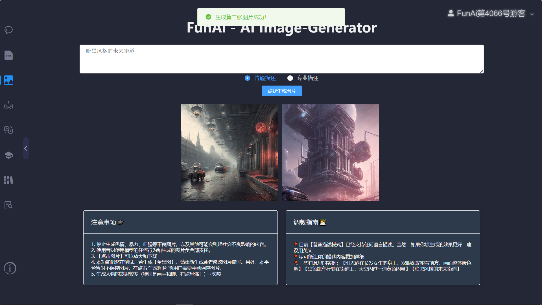The image size is (542, 305).
Task: Open the document search sidebar icon
Action: coord(8,205)
